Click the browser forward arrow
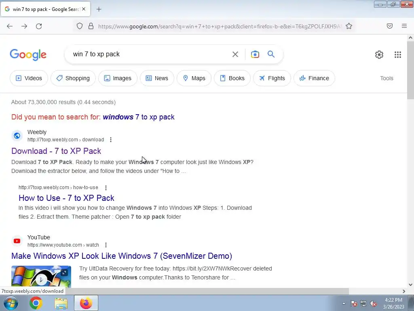Image resolution: width=414 pixels, height=311 pixels. [x=24, y=26]
